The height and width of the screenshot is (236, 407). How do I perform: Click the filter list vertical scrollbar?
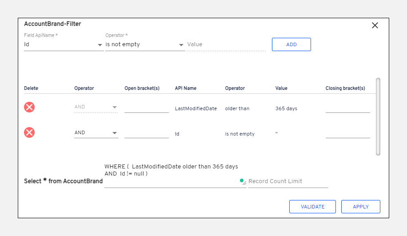pos(378,116)
